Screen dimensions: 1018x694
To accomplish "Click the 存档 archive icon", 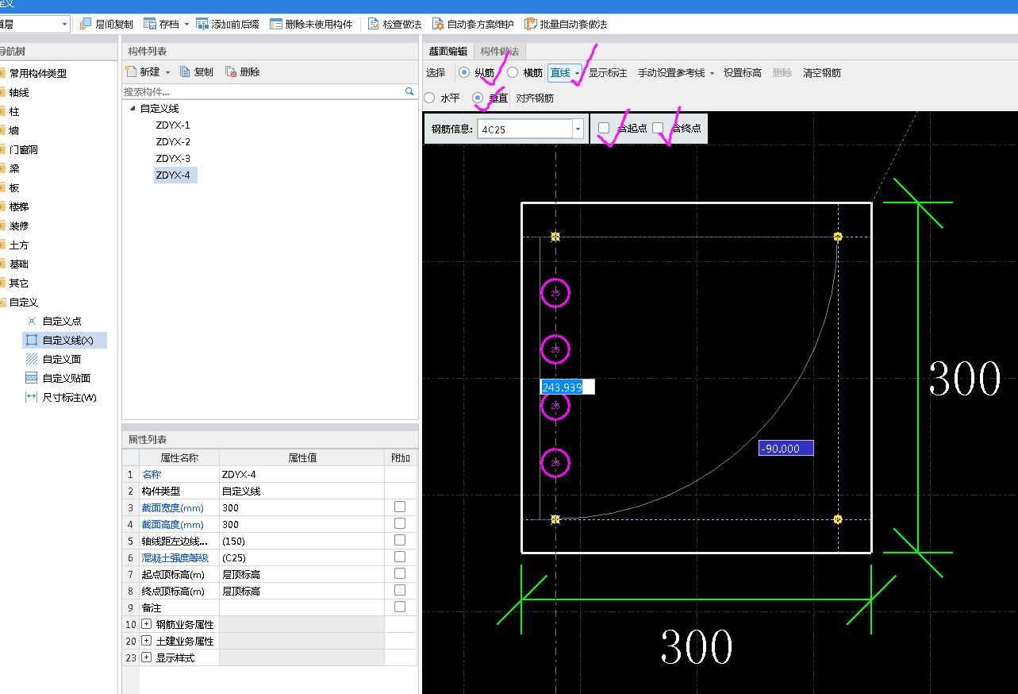I will 150,24.
